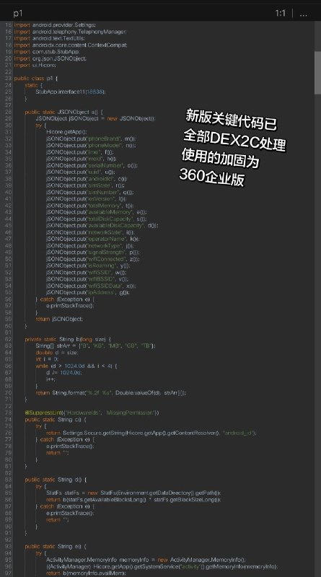This screenshot has height=577, width=321.
Task: Click public static String c() declaration
Action: pyautogui.click(x=56, y=420)
